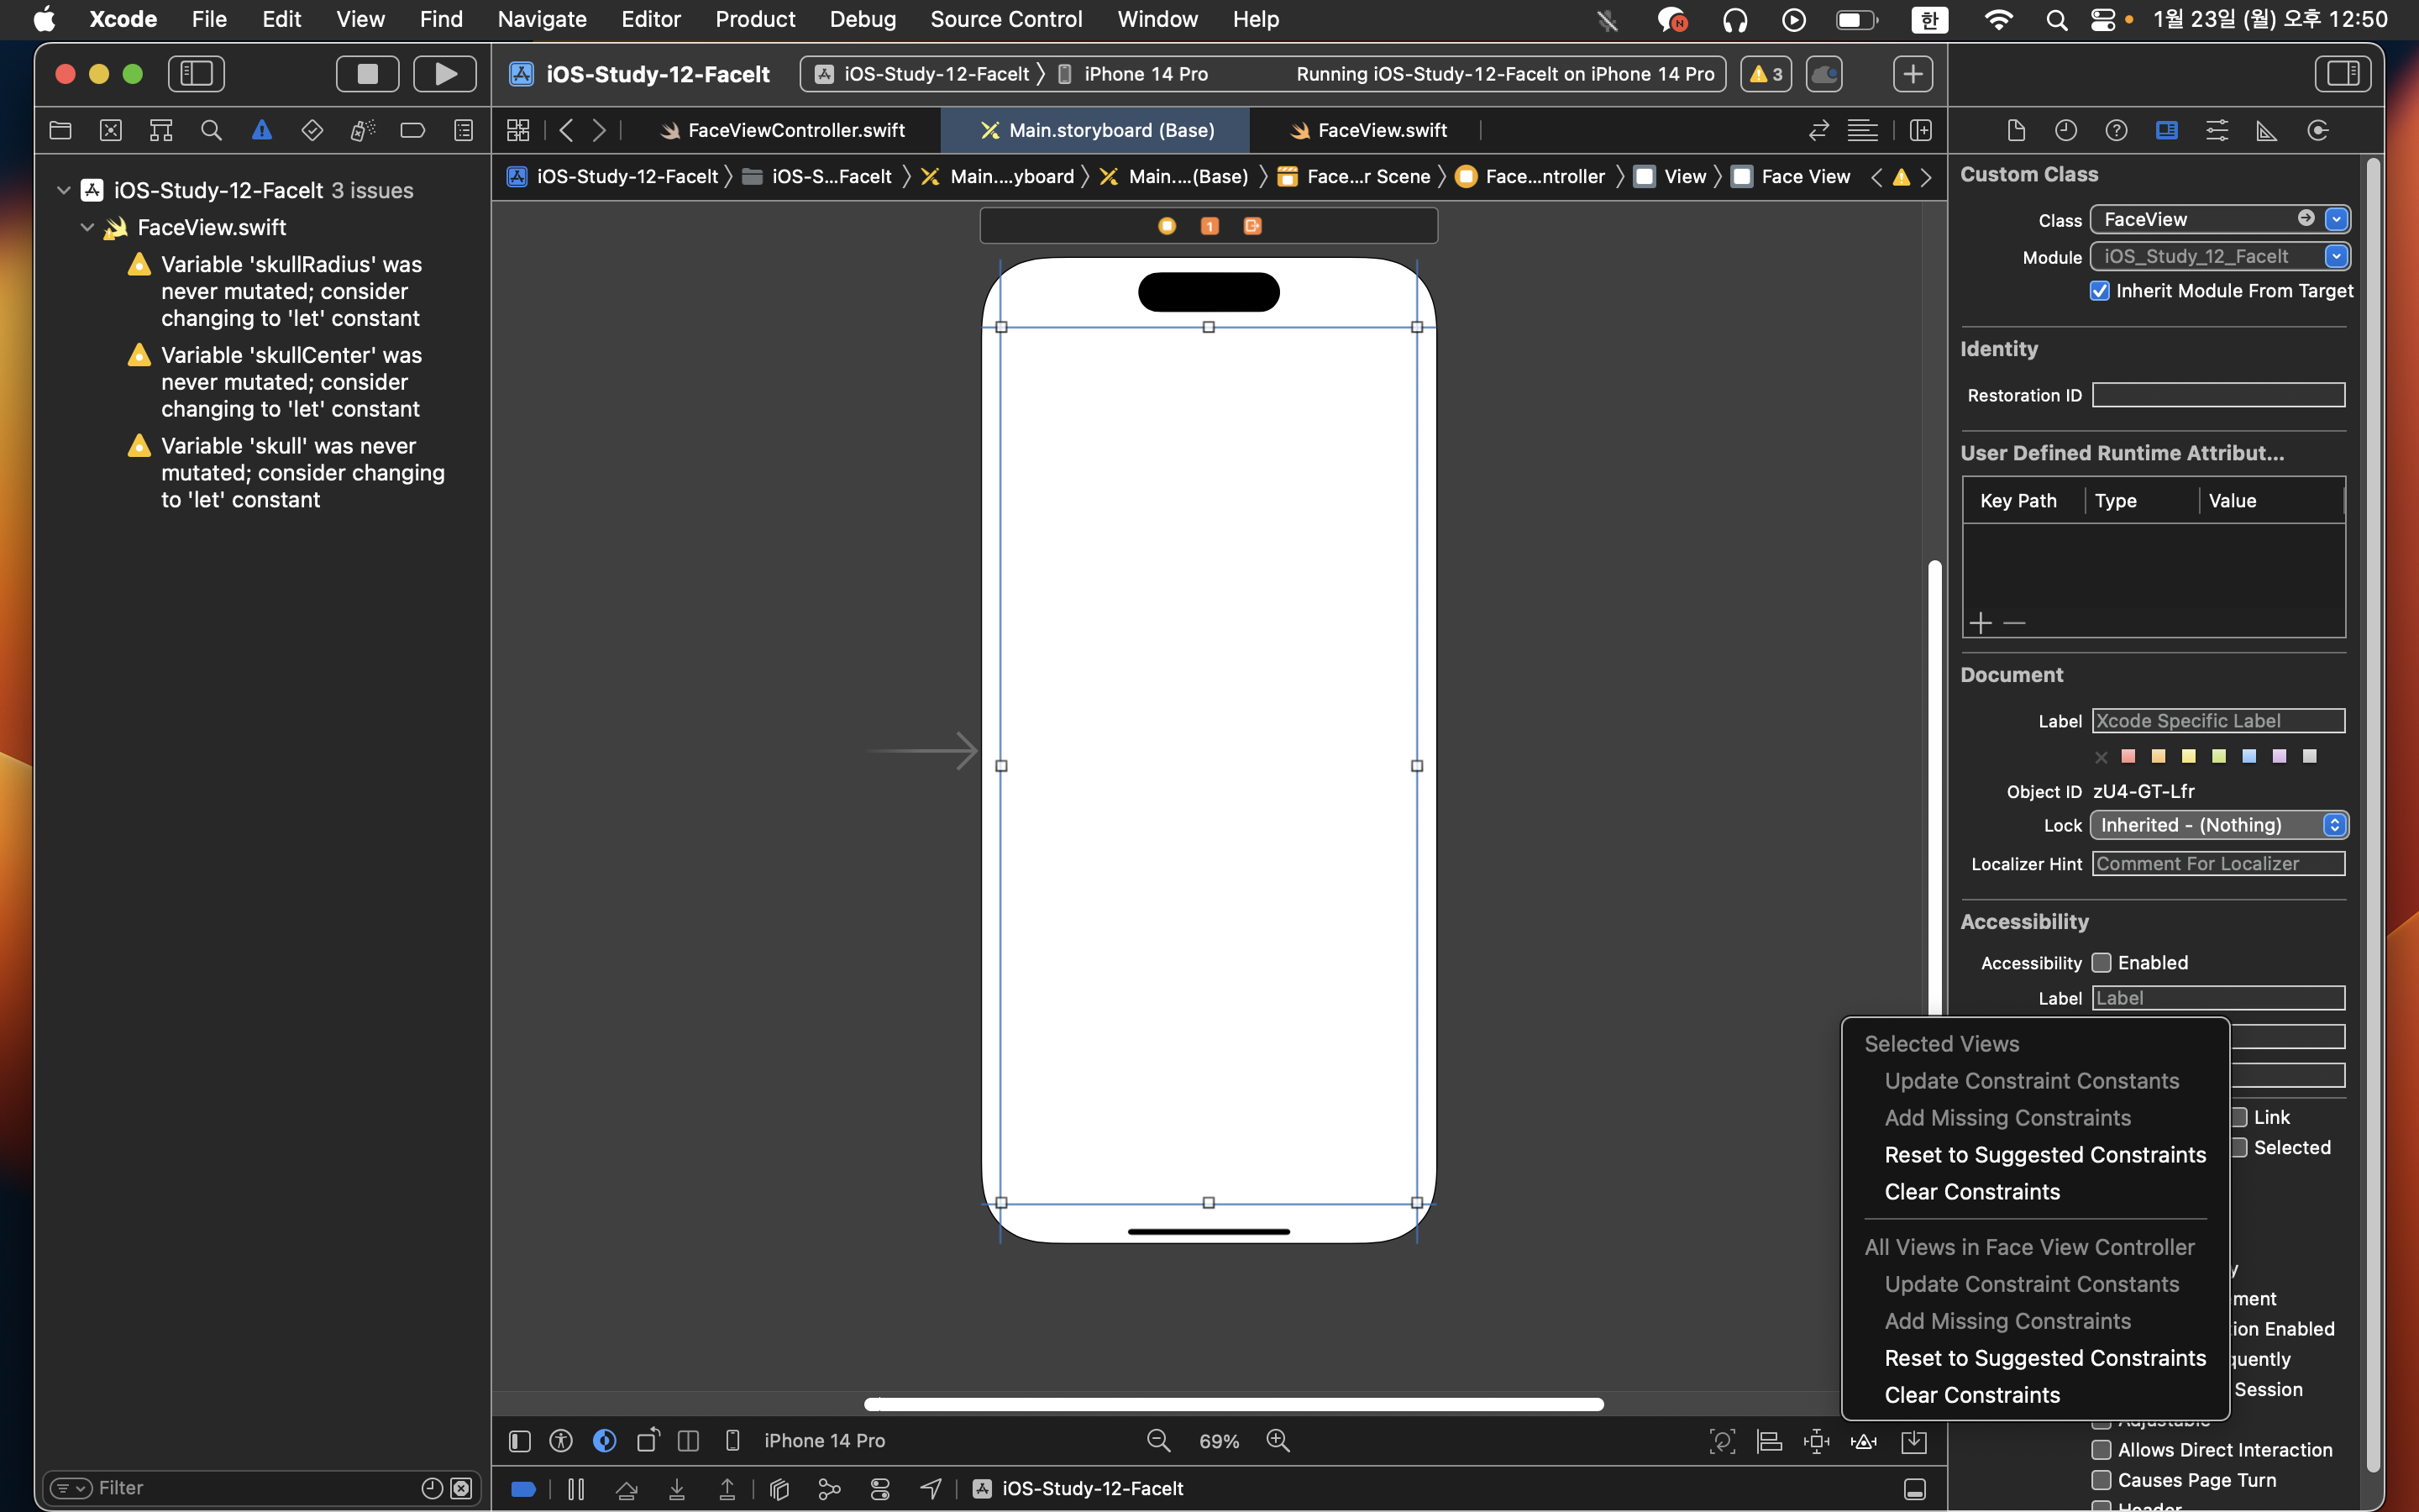This screenshot has height=1512, width=2419.
Task: Open the Attributes inspector icon
Action: (2216, 130)
